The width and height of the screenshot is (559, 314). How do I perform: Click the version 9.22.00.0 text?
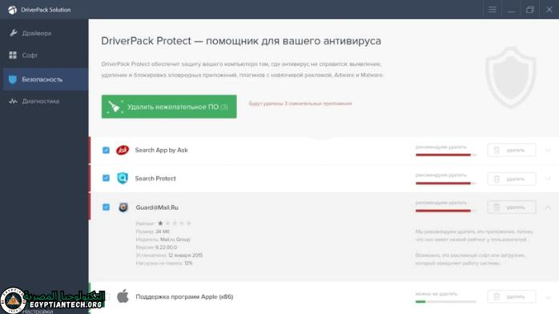166,248
